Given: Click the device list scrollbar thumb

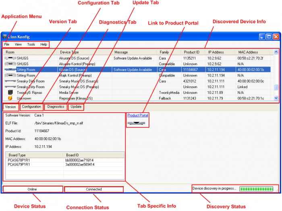Looking at the screenshot, I should (x=276, y=87).
